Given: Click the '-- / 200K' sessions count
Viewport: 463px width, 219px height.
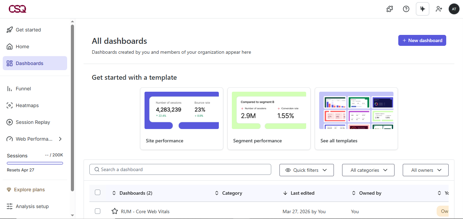Looking at the screenshot, I should point(54,155).
